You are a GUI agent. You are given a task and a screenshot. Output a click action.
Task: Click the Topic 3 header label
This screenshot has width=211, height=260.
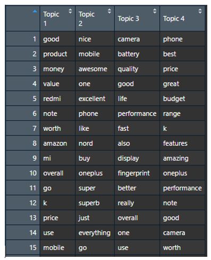(x=129, y=19)
